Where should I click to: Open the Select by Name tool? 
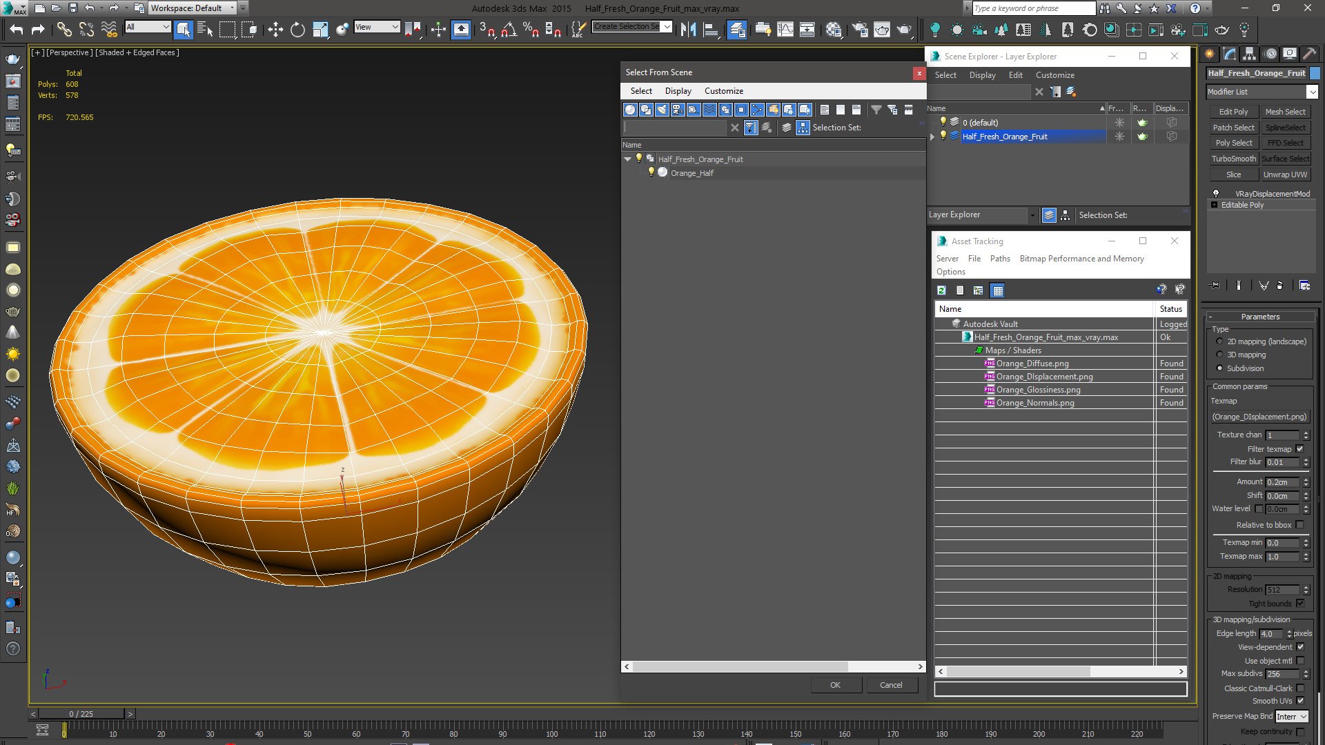(x=205, y=29)
